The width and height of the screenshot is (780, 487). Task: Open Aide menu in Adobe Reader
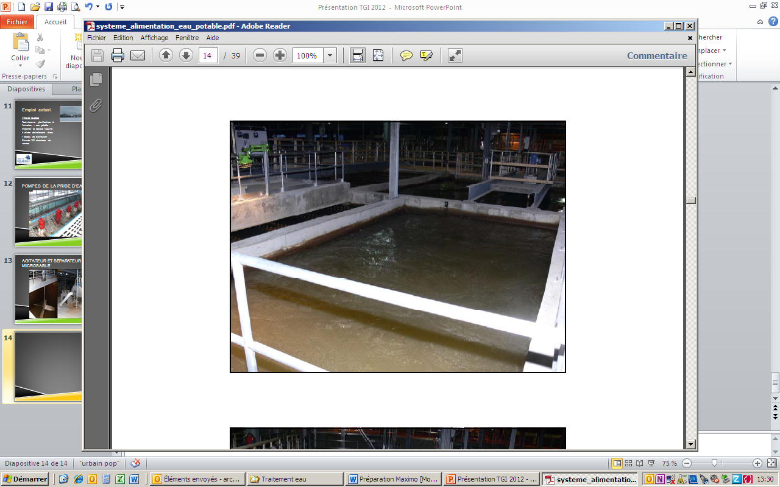[212, 38]
